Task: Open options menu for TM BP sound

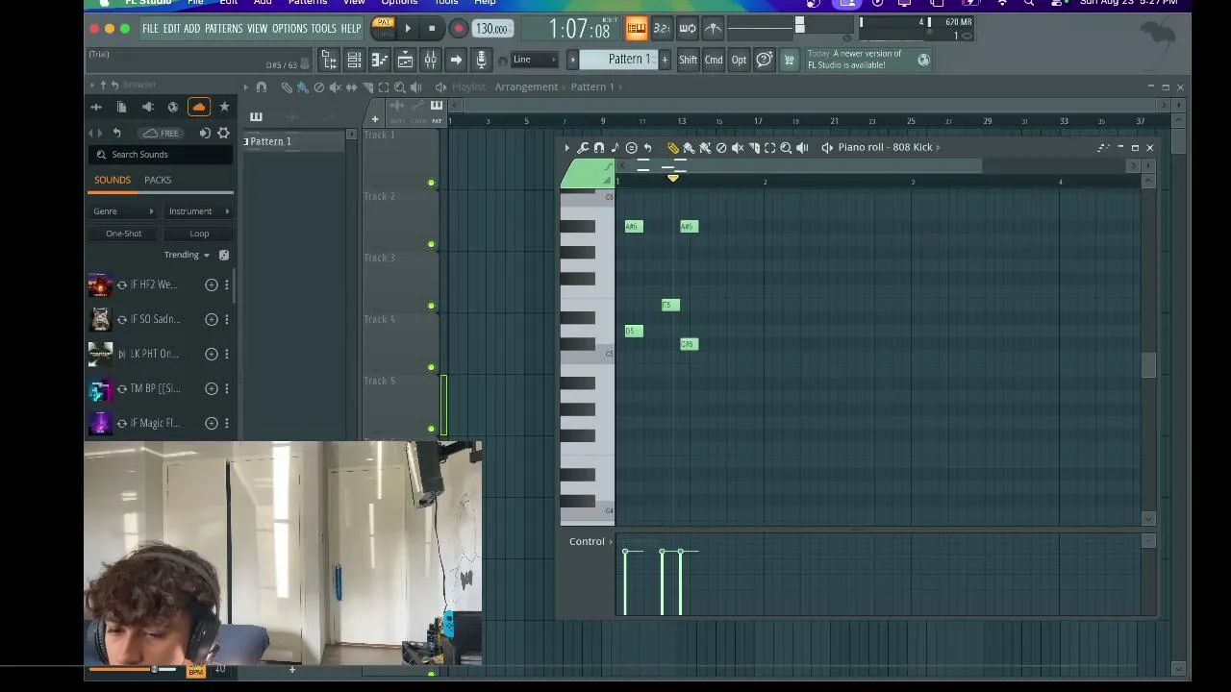Action: pyautogui.click(x=227, y=388)
